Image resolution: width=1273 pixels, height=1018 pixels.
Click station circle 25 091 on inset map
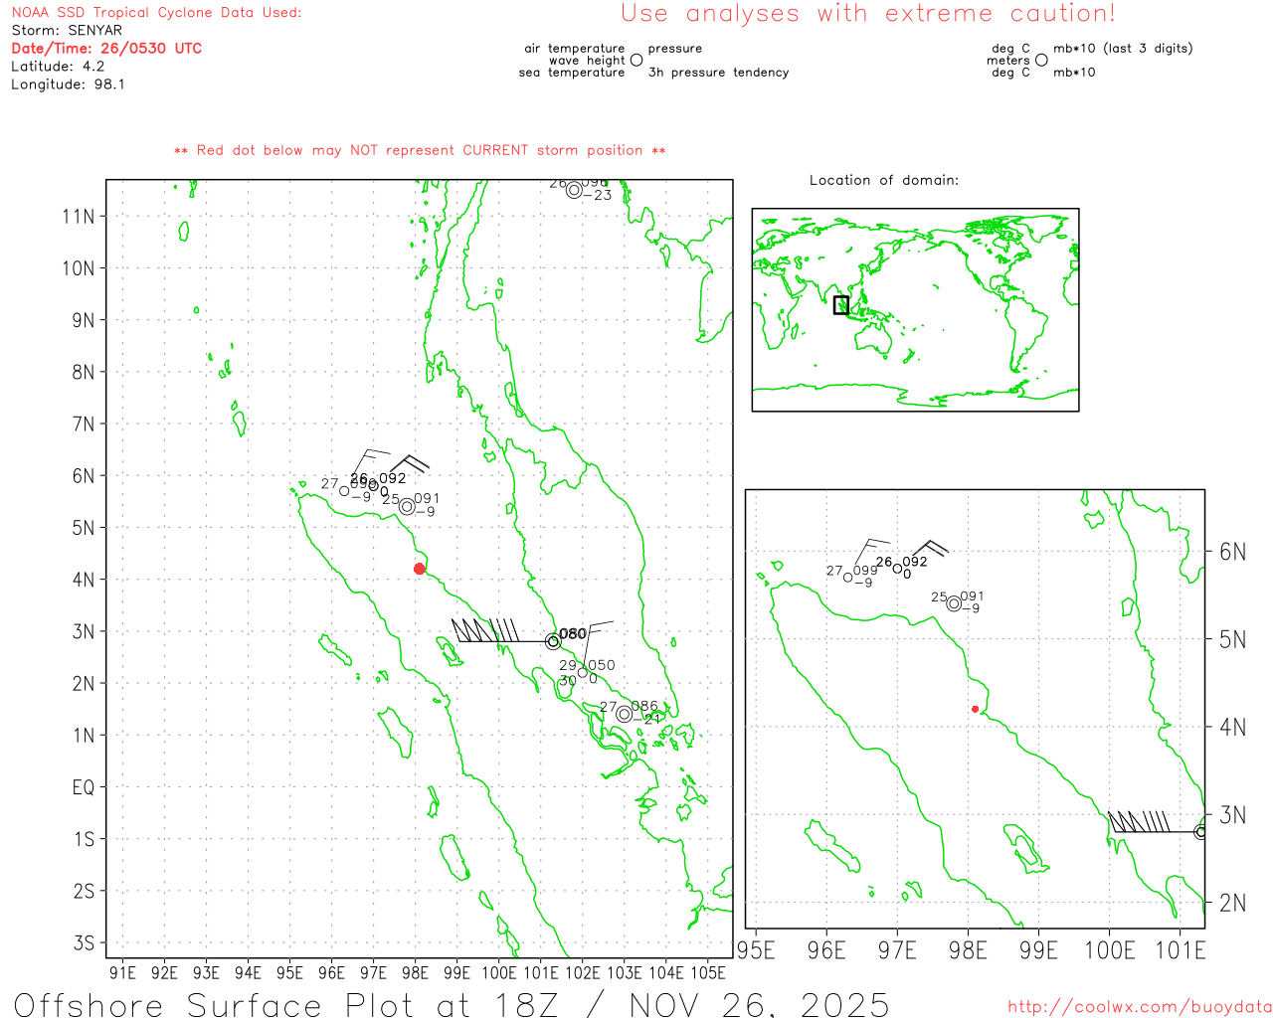click(954, 603)
